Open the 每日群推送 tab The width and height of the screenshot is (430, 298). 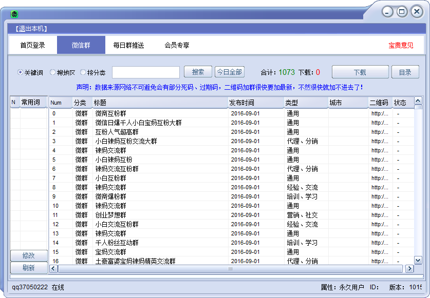pos(128,45)
